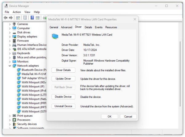Click the Uninstall Device button
The image size is (185, 137).
pyautogui.click(x=63, y=106)
